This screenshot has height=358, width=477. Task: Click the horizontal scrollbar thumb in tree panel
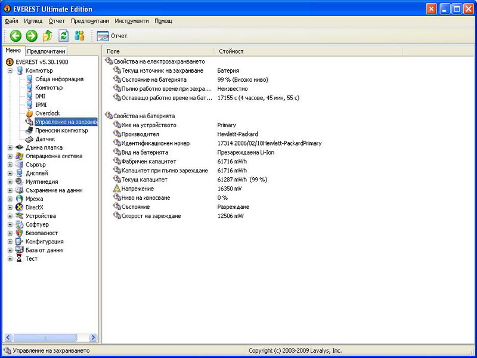click(45, 337)
